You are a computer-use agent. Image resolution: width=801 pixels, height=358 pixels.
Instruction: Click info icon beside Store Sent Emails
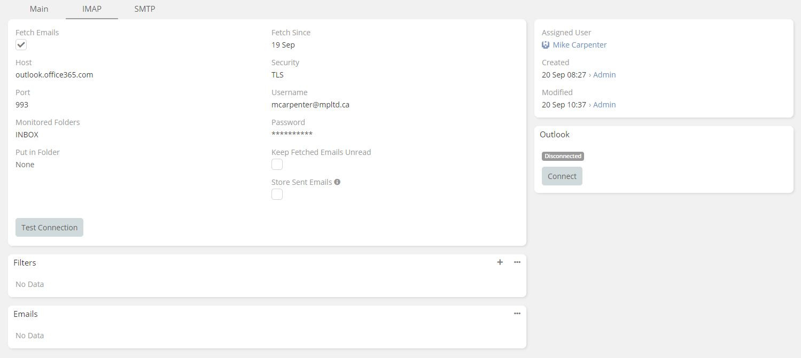tap(337, 182)
